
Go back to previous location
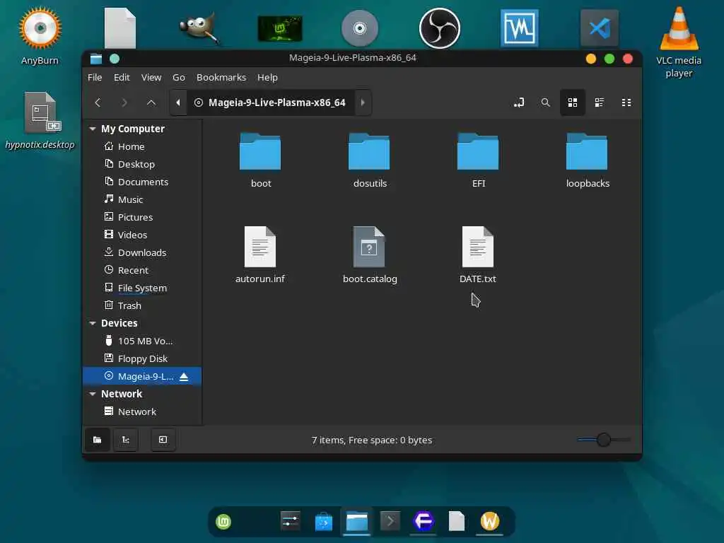coord(98,103)
